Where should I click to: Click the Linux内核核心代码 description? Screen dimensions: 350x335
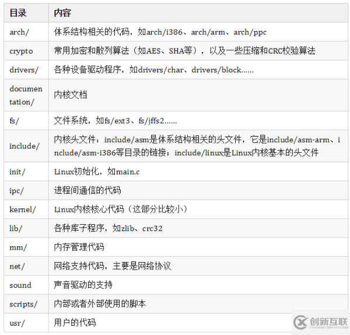pyautogui.click(x=198, y=210)
